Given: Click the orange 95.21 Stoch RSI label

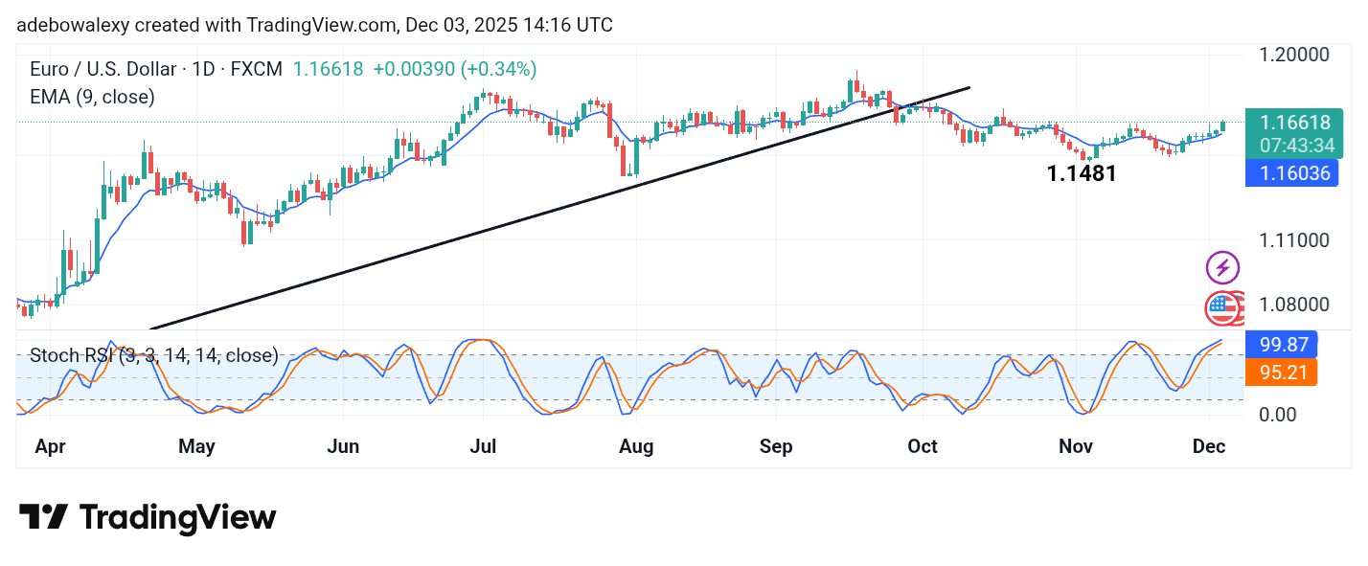Looking at the screenshot, I should coord(1281,372).
